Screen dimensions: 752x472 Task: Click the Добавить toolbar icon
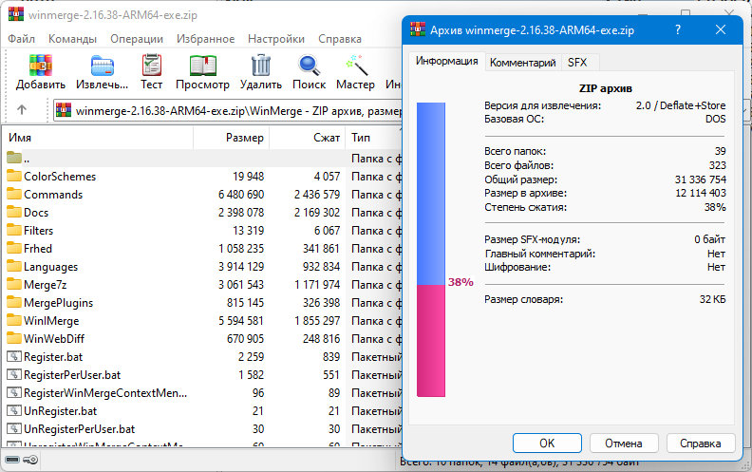click(x=41, y=66)
